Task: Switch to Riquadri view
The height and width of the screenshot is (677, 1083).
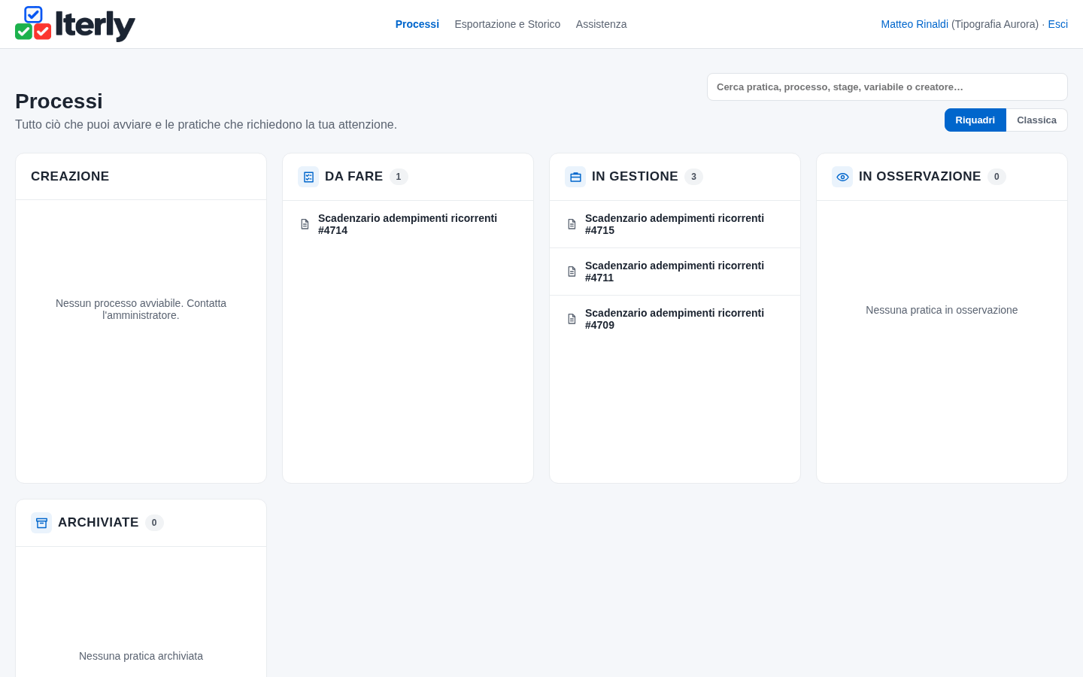Action: (x=975, y=120)
